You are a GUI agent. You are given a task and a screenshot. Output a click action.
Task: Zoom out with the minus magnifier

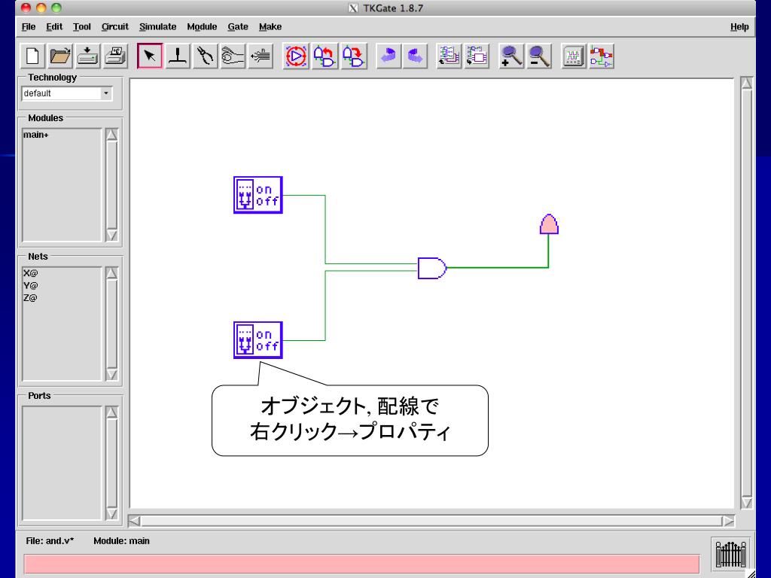539,56
